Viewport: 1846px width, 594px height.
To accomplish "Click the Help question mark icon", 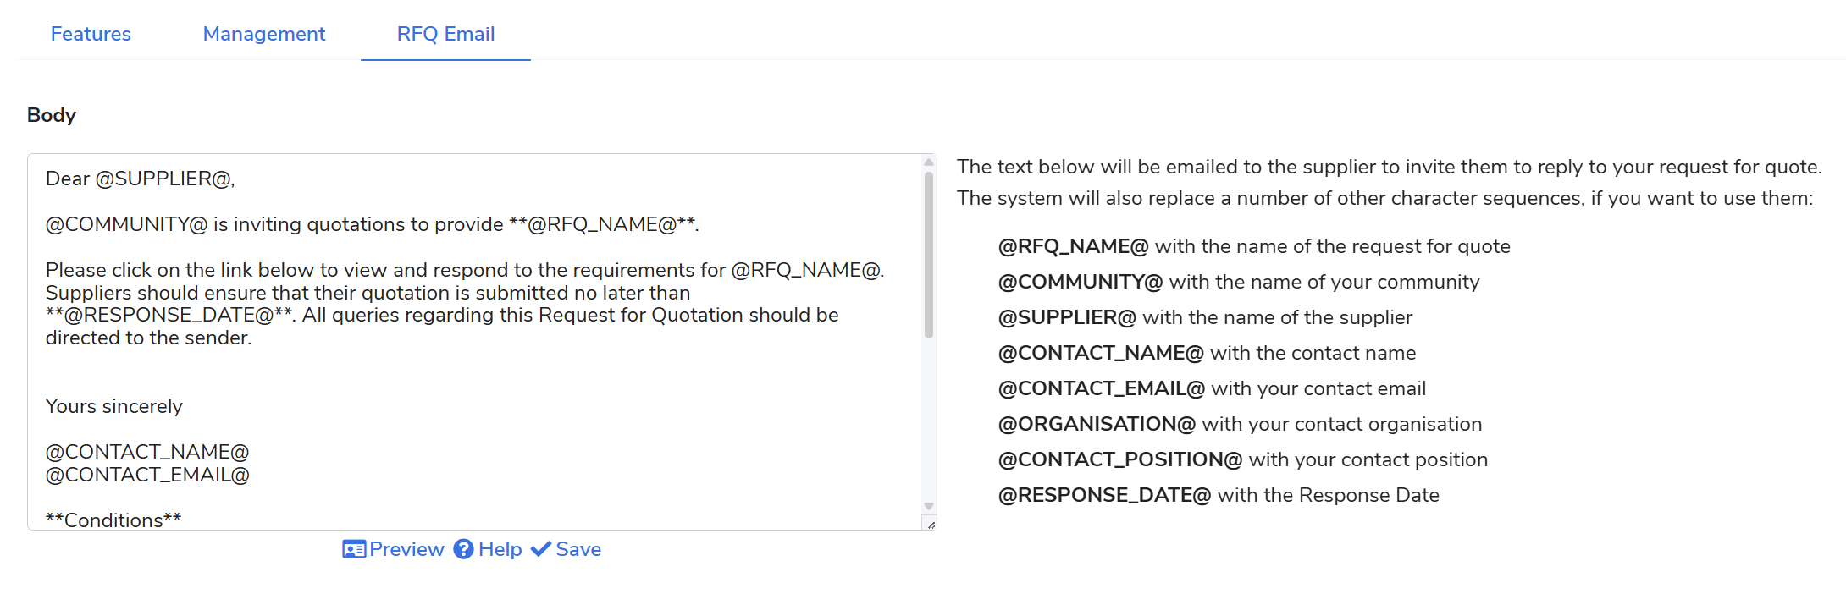I will (x=463, y=550).
